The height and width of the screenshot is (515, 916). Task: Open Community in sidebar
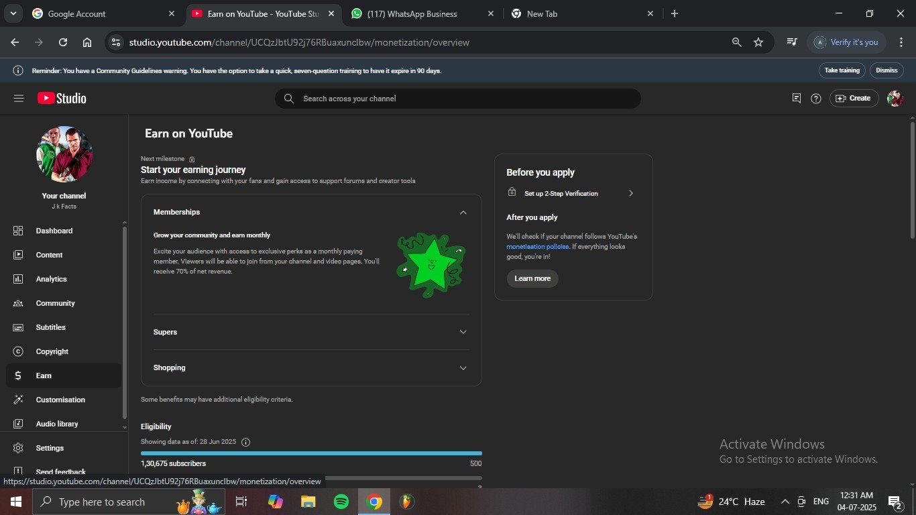[64, 303]
